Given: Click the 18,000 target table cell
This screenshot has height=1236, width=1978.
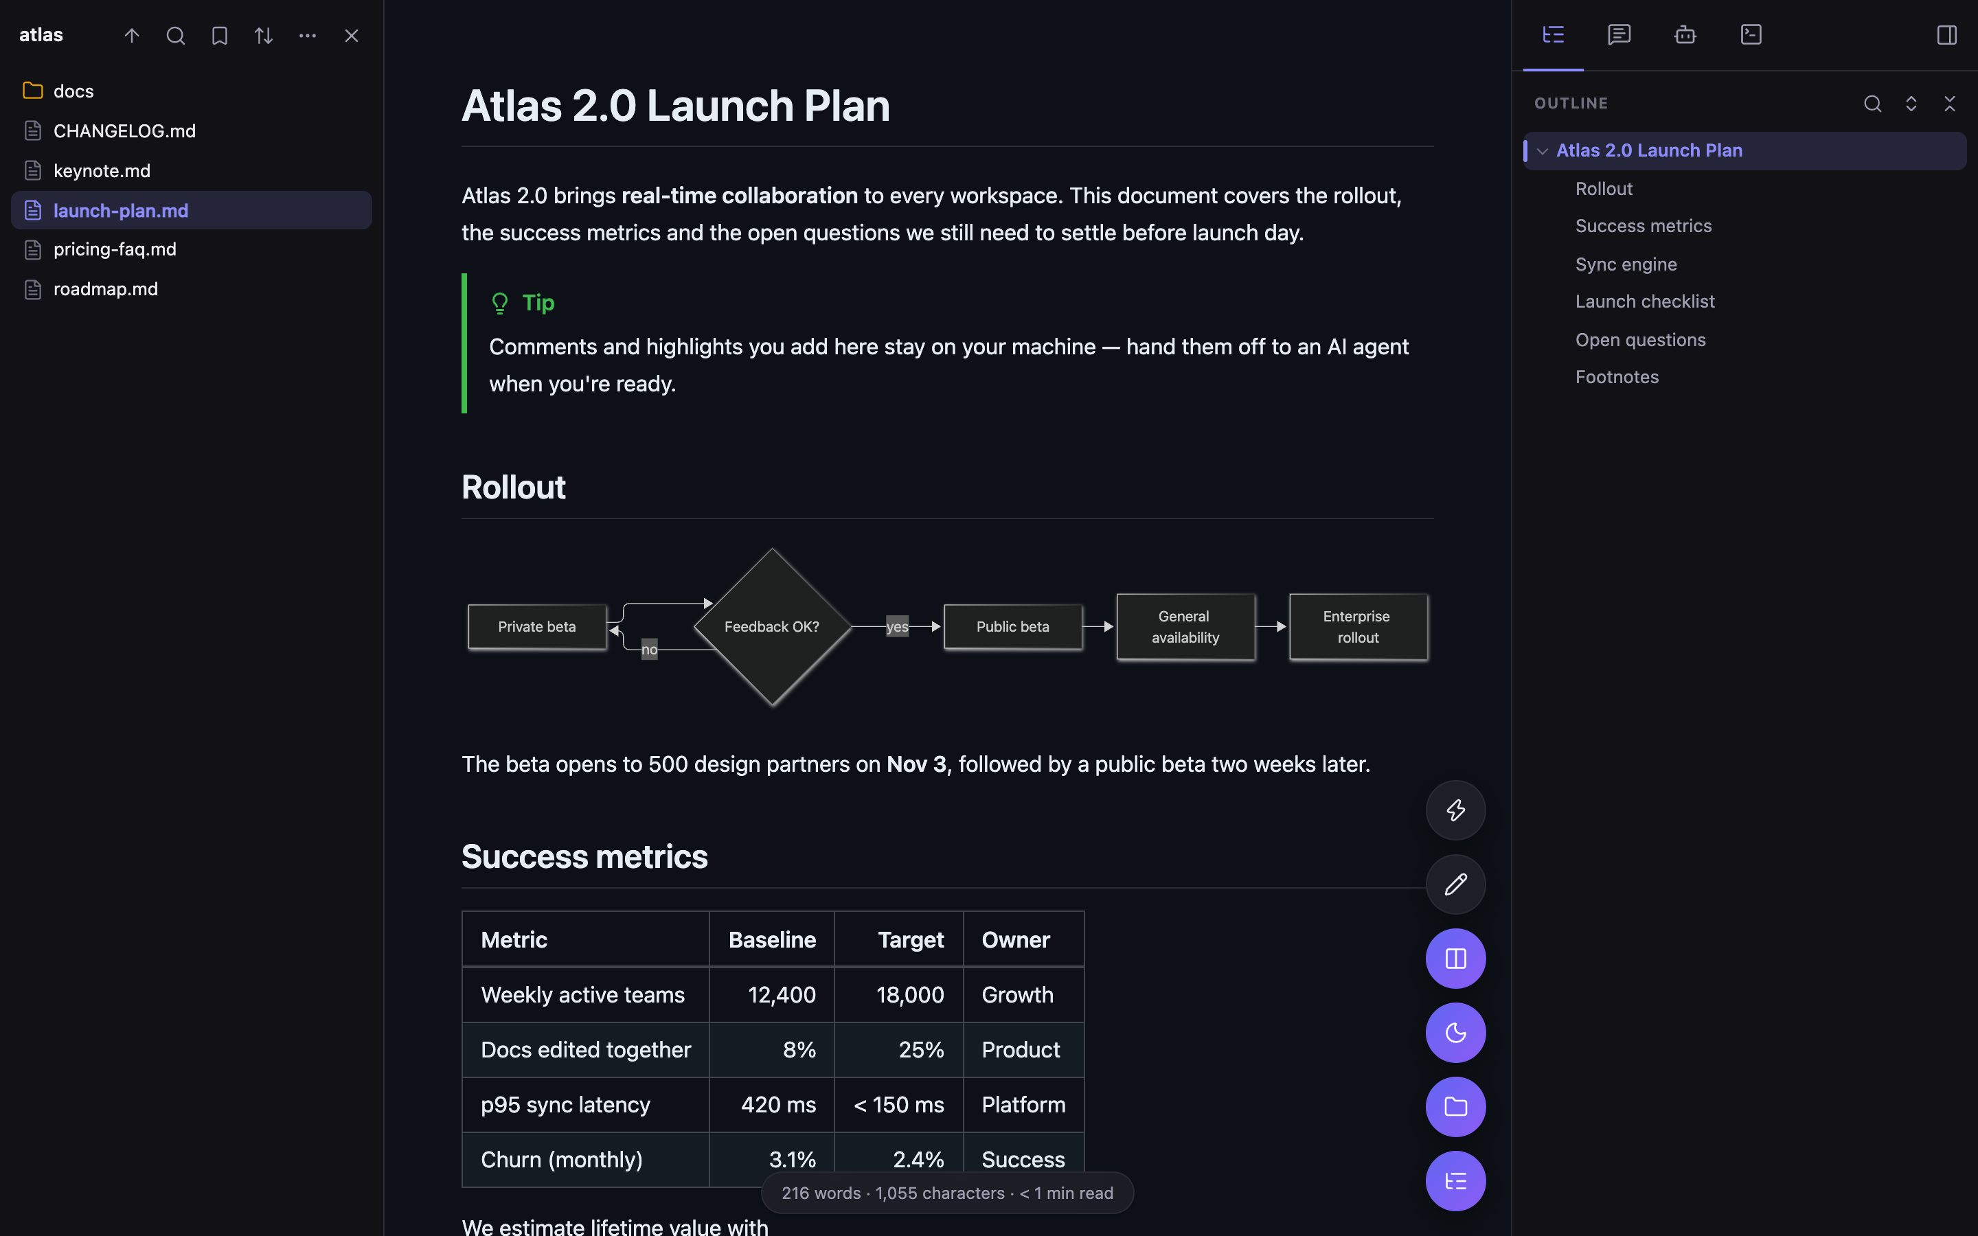Looking at the screenshot, I should pyautogui.click(x=899, y=995).
